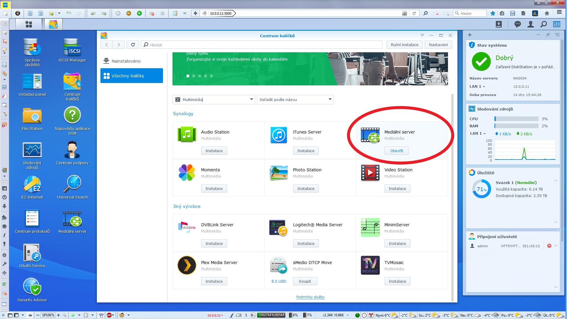Add widget with plus icon

pyautogui.click(x=470, y=35)
